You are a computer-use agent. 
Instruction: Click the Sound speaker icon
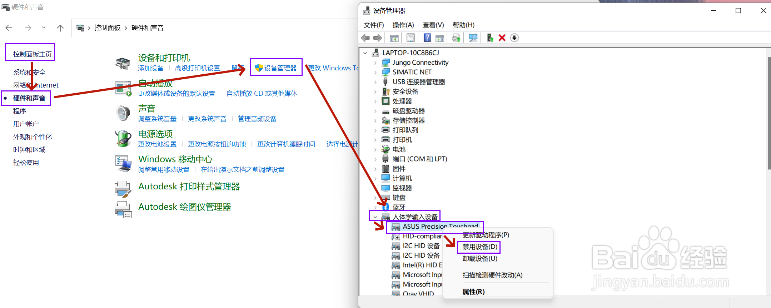pos(123,113)
